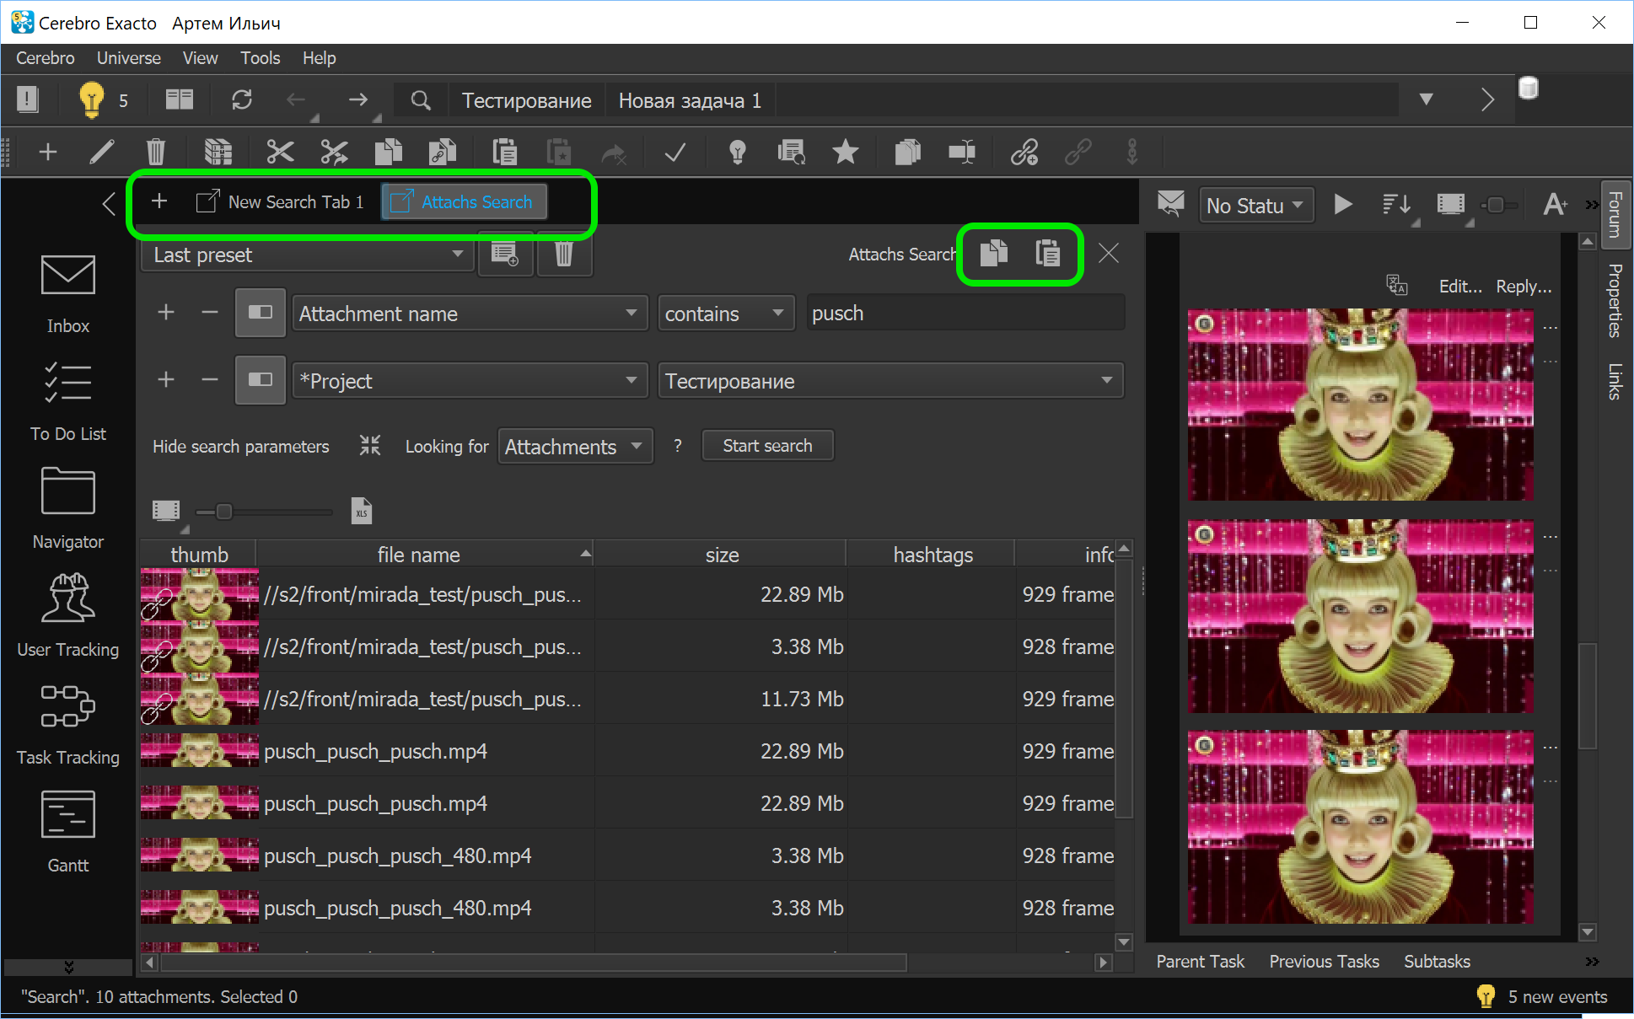Viewport: 1634px width, 1019px height.
Task: Open the Tools menu
Action: click(261, 58)
